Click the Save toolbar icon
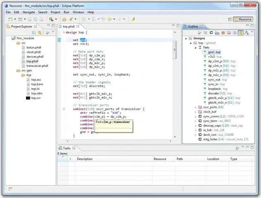Screen dimensions: 261x198 click(x=30, y=19)
